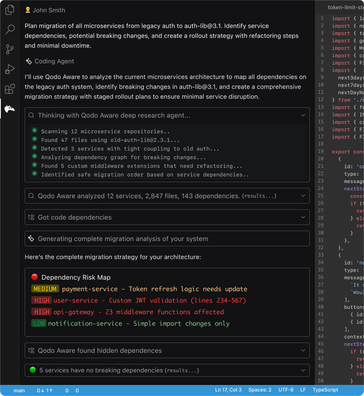Click 'Here's the complete migration strategy' text
Image resolution: width=364 pixels, height=396 pixels.
click(x=113, y=257)
